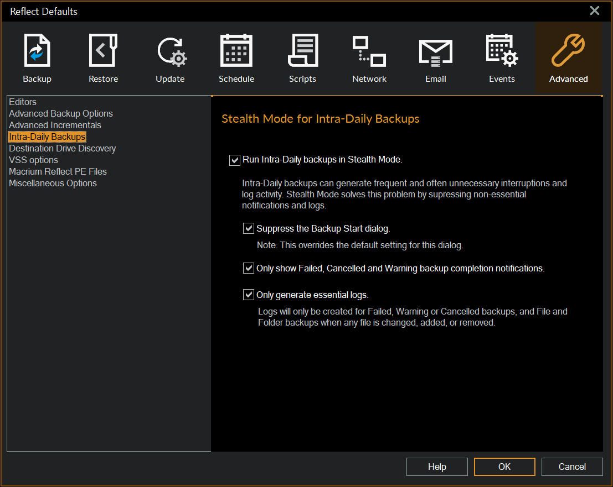The width and height of the screenshot is (613, 487).
Task: Open Miscellaneous Options in the list
Action: click(53, 183)
